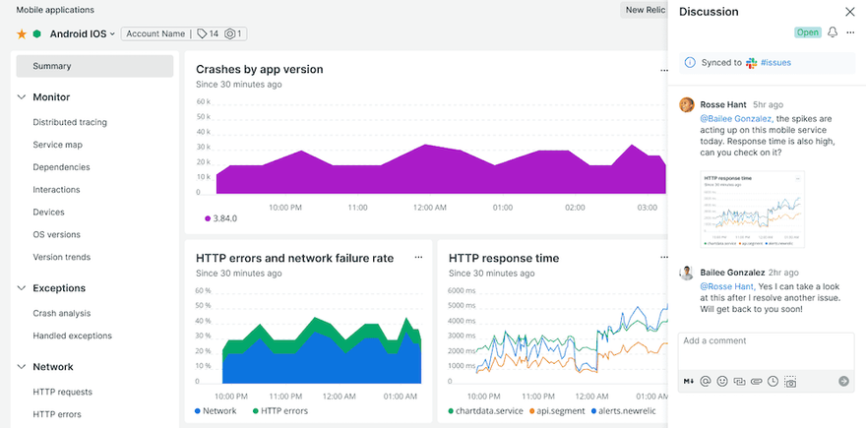Open Devices page
This screenshot has height=428, width=866.
coord(48,213)
